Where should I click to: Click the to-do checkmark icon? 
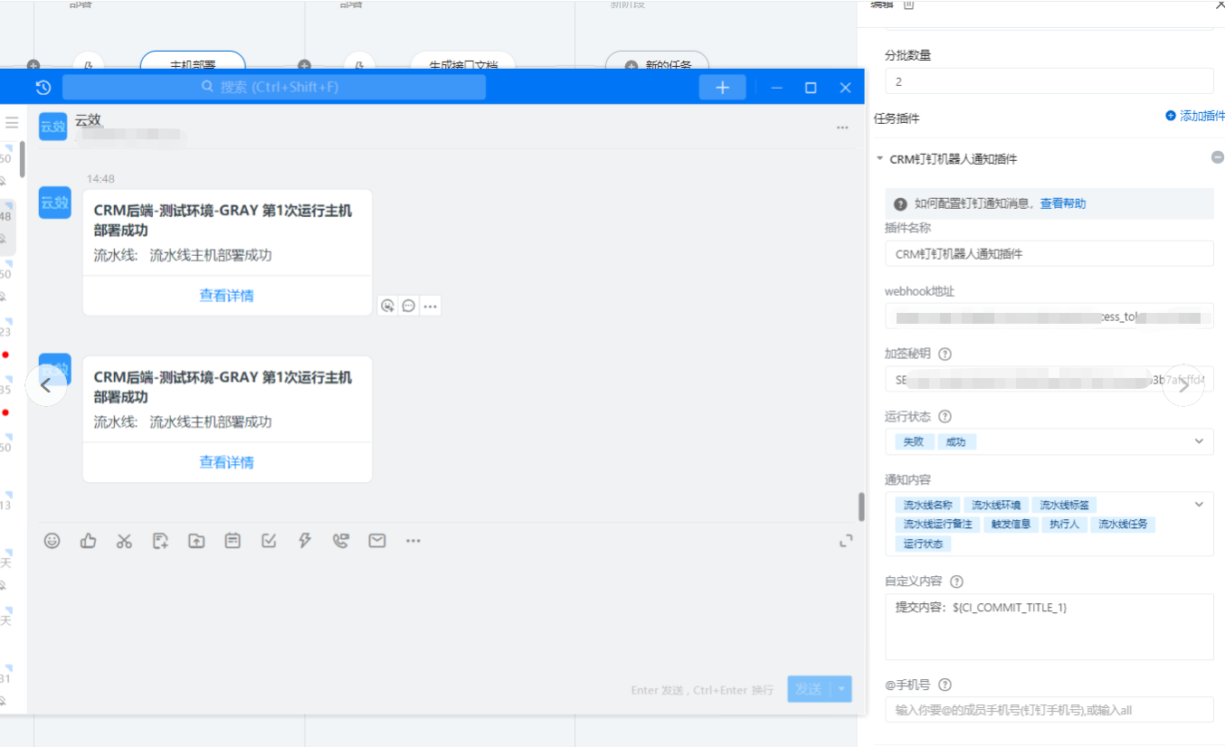[x=269, y=541]
